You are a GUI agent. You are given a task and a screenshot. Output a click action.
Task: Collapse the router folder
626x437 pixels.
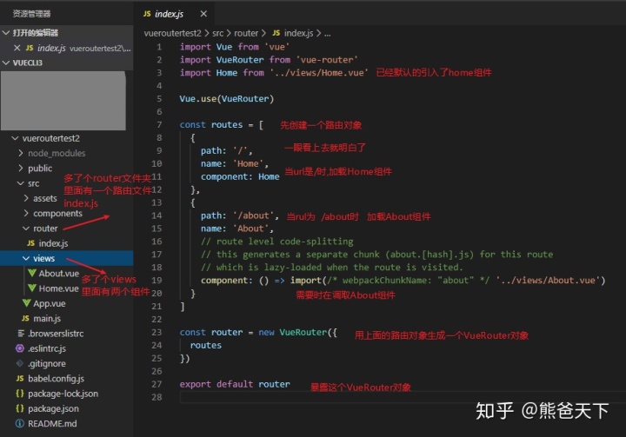point(26,228)
